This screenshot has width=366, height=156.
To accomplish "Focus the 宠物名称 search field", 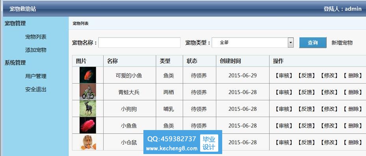I will coord(139,42).
